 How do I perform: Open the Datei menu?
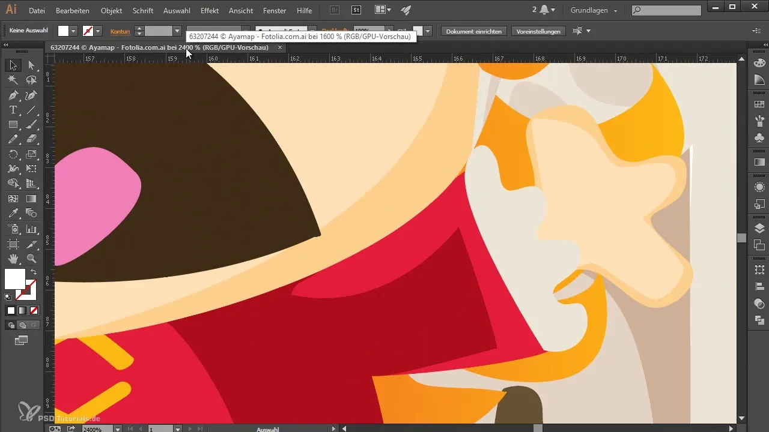(x=37, y=11)
